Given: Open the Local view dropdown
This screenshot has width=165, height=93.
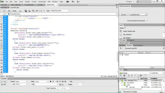Looking at the screenshot, I should point(158,73).
